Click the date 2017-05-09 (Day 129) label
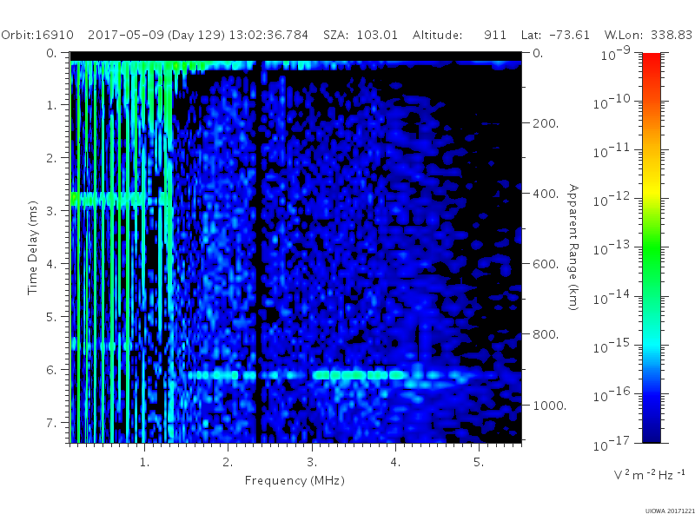 click(x=156, y=35)
